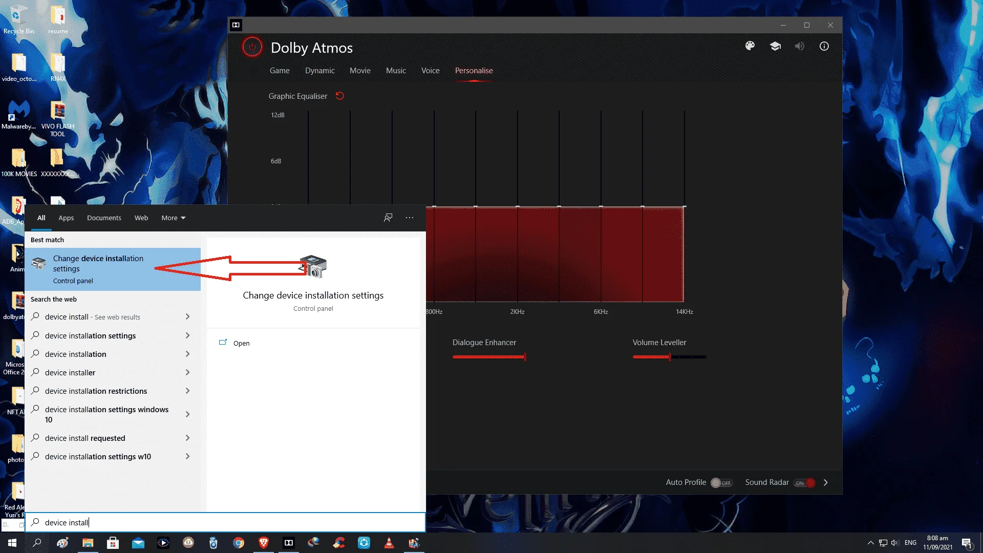Open File Explorer from the taskbar
Viewport: 983px width, 553px height.
point(88,543)
